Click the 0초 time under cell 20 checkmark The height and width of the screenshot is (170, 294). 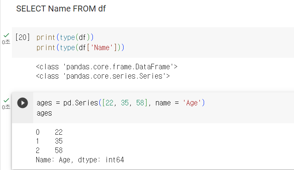[x=6, y=42]
